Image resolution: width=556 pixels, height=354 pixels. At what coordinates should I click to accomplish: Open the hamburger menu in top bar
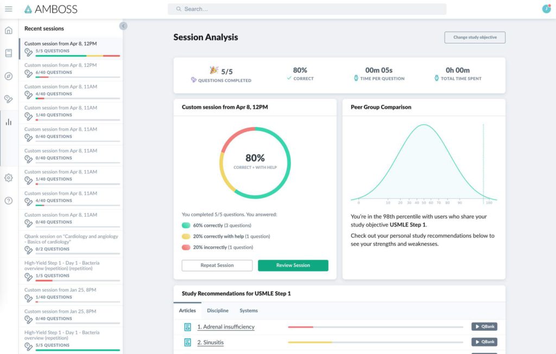click(9, 9)
